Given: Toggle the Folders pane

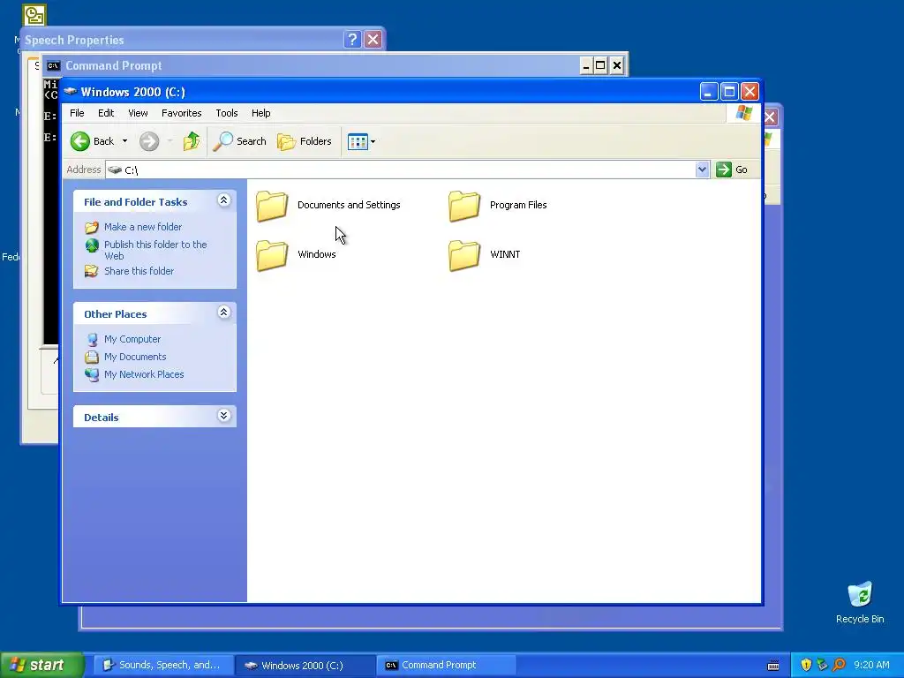Looking at the screenshot, I should point(305,141).
